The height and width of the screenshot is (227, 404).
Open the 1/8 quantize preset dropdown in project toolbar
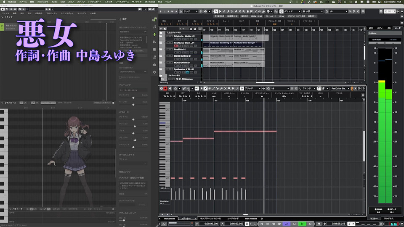[x=338, y=11]
